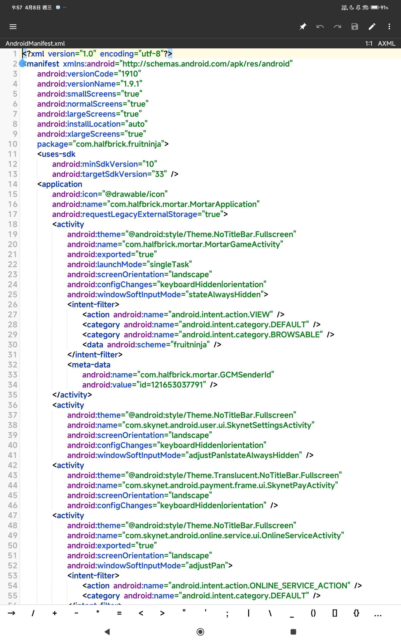Save the file with floppy icon
Viewport: 401px width, 642px height.
pos(355,27)
